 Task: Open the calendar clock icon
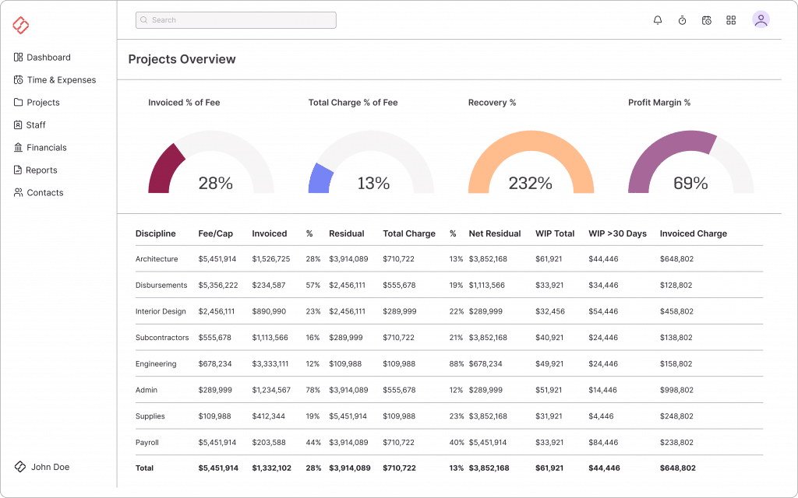point(706,20)
